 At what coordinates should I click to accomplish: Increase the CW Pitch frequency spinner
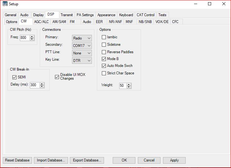click(x=32, y=36)
